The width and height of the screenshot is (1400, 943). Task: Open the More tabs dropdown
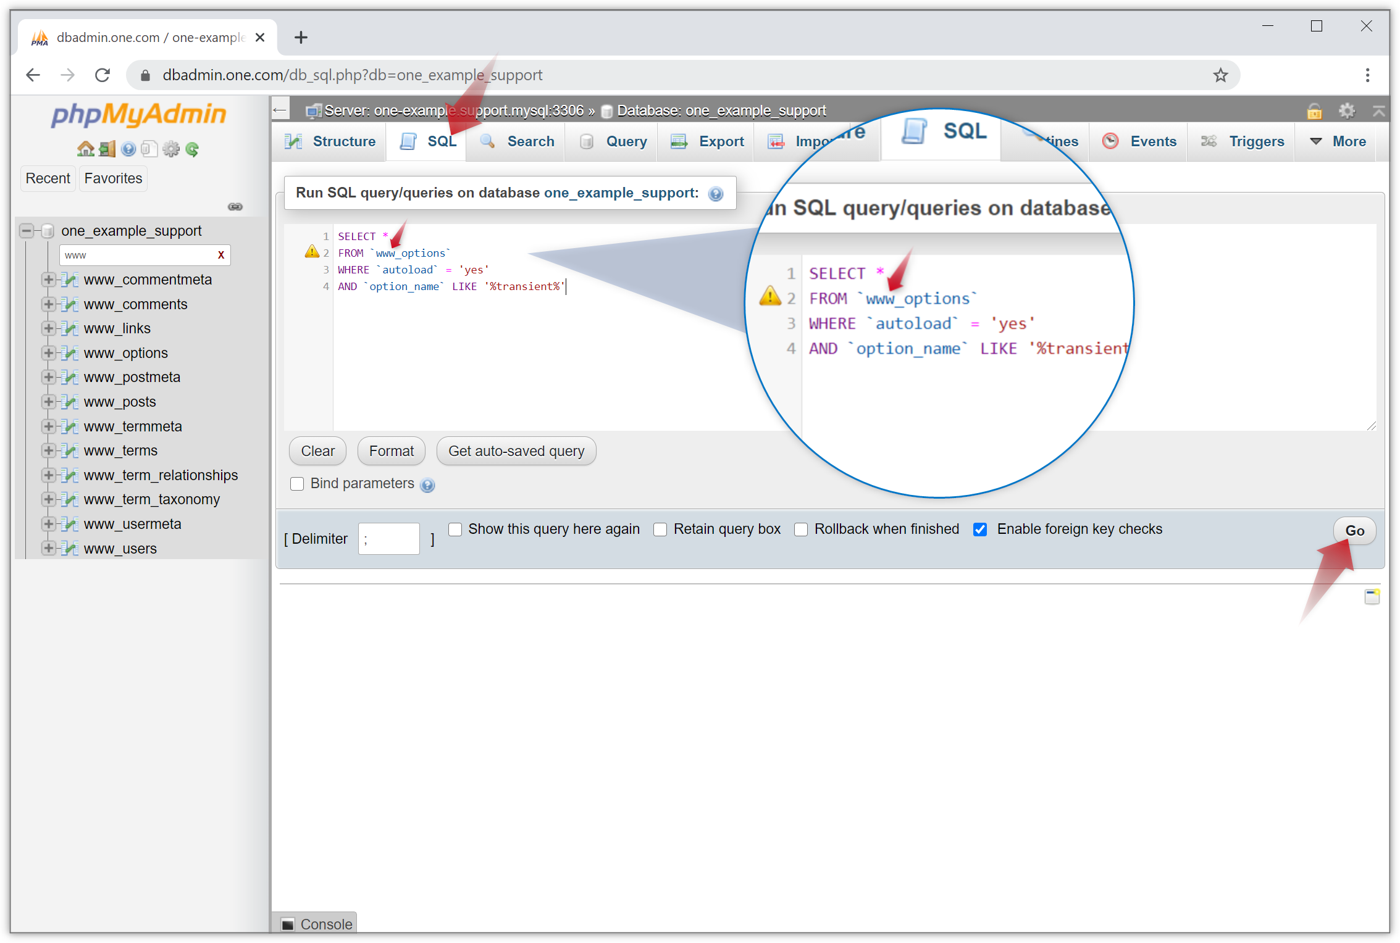[x=1338, y=141]
